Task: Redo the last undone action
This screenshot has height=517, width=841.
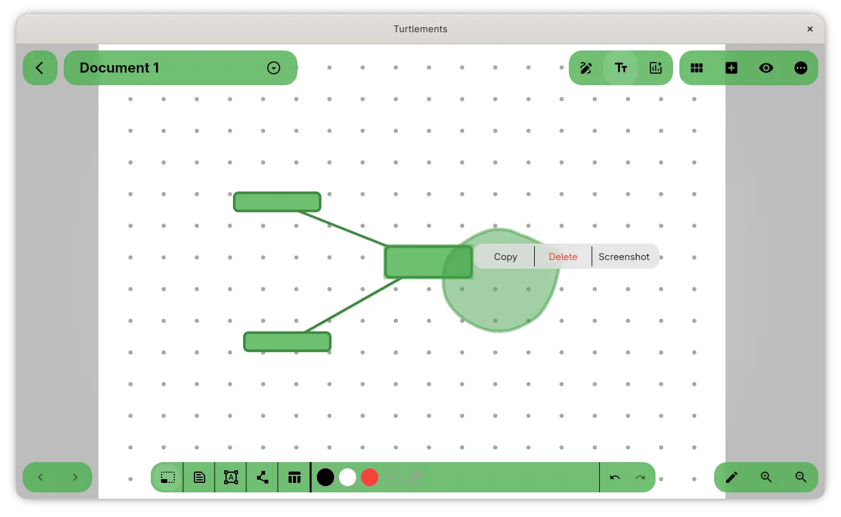Action: point(640,477)
